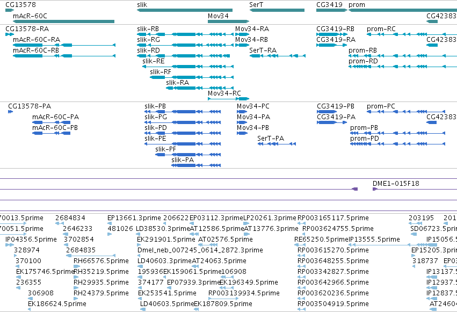457x312 pixels.
Task: Click EST EP13661.3prime label
Action: click(134, 218)
